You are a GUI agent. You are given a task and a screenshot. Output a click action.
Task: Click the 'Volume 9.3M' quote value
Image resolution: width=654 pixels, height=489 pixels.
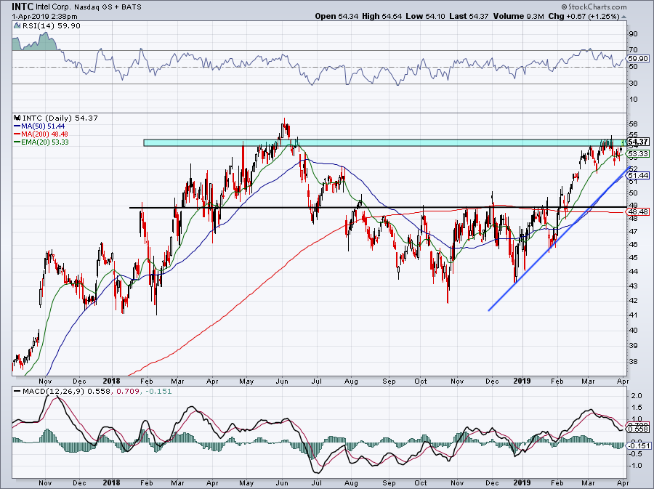click(518, 16)
